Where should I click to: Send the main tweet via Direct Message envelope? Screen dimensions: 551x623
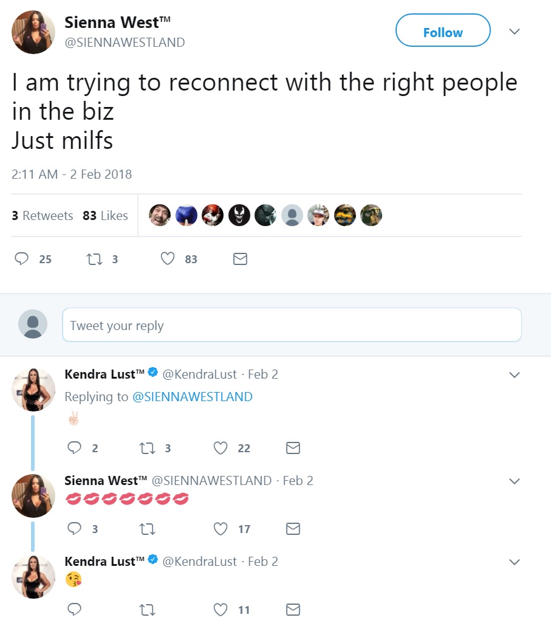[x=241, y=260]
